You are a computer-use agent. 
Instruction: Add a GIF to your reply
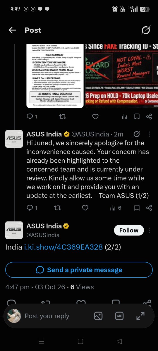coord(119,316)
